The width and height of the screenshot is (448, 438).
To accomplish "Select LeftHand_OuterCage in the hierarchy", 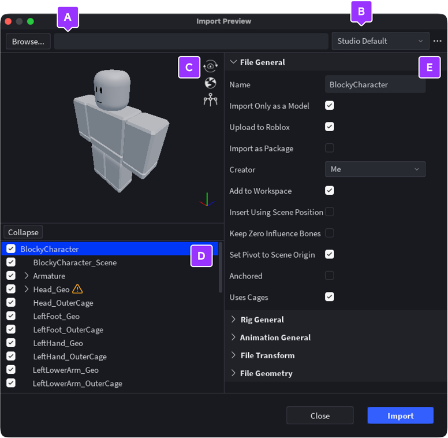I will coord(70,357).
